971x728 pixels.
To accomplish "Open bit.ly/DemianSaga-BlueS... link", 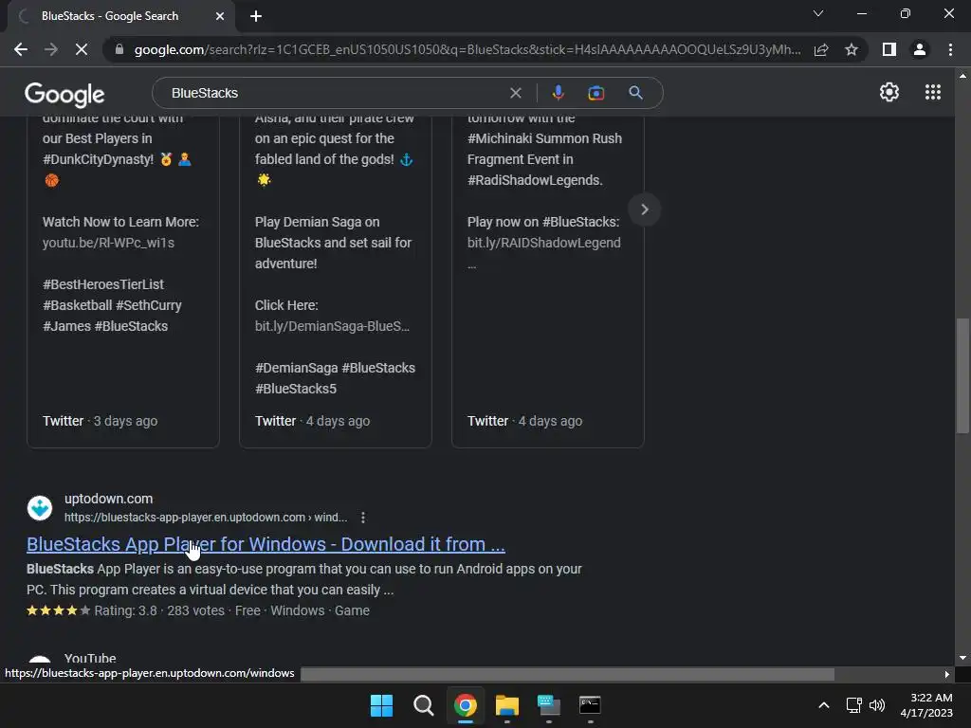I will click(x=332, y=326).
